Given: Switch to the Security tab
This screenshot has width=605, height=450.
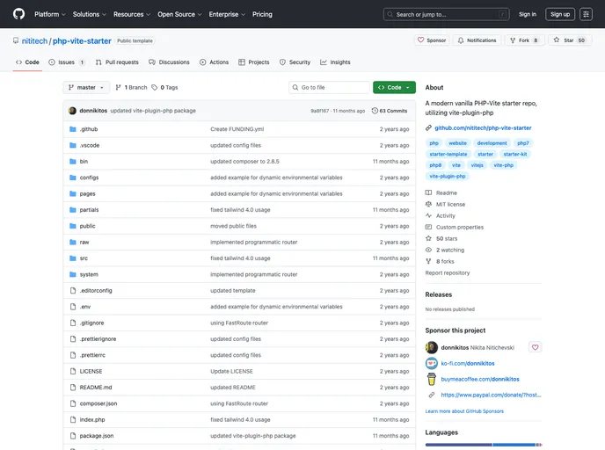Looking at the screenshot, I should coord(295,62).
